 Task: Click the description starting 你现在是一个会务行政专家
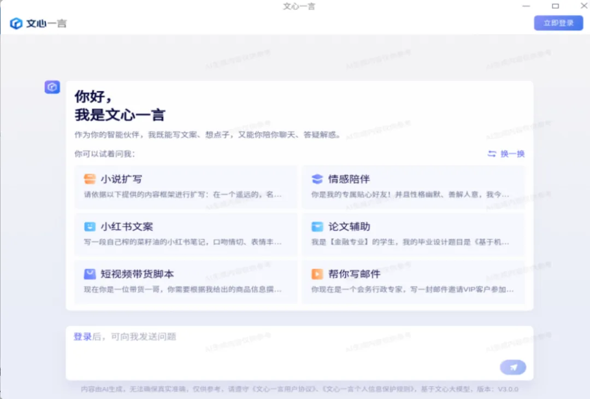point(412,290)
